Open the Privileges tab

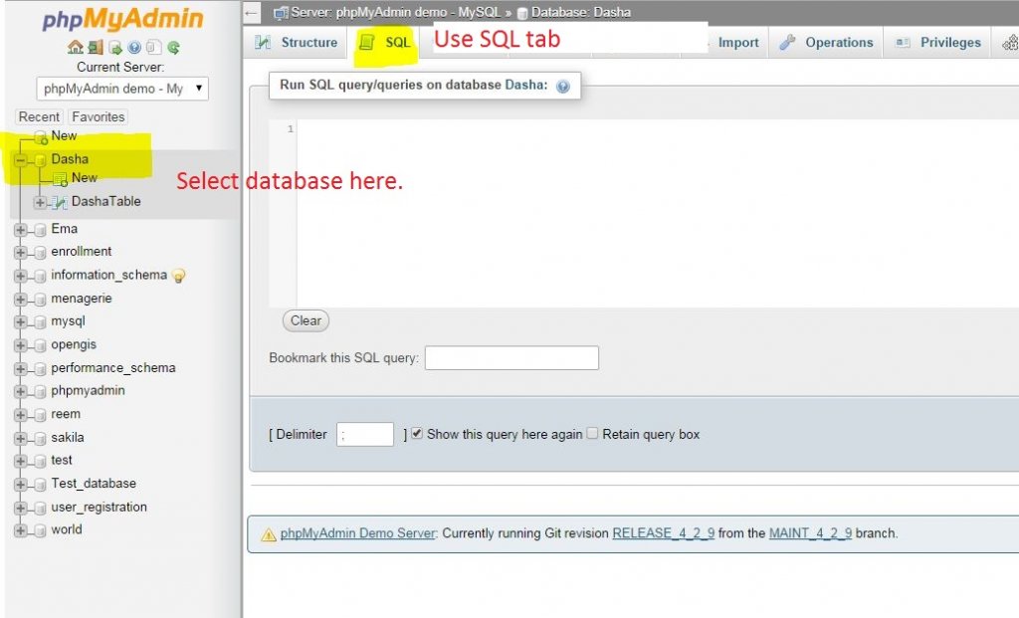click(x=937, y=43)
